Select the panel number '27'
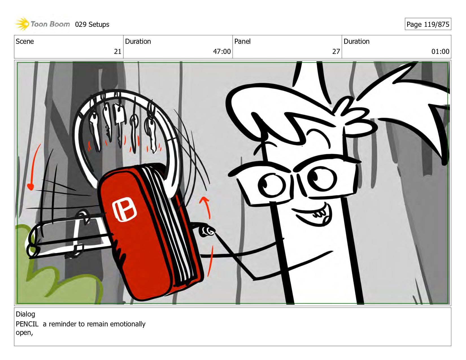This screenshot has width=466, height=360. coord(336,51)
